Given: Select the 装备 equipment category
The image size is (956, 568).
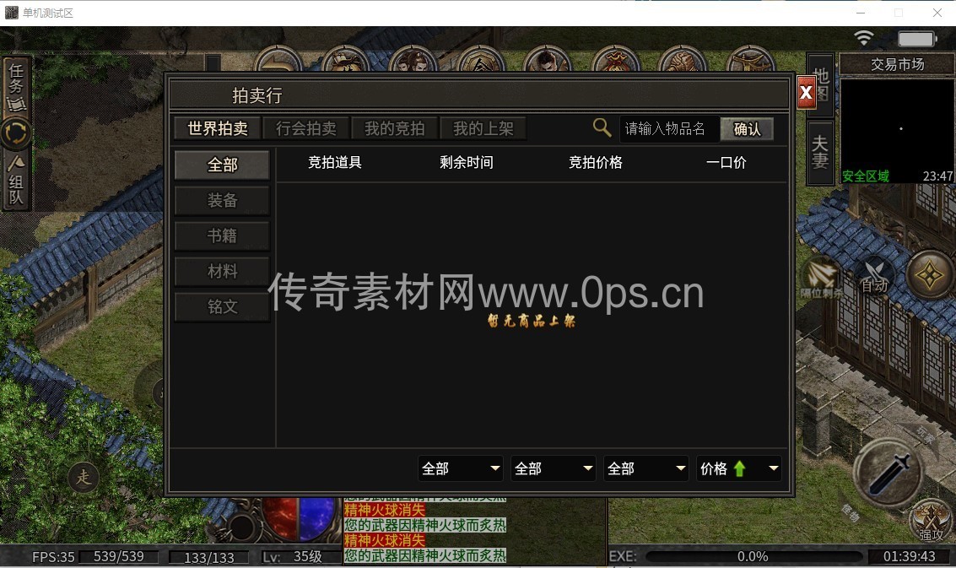Looking at the screenshot, I should pos(222,200).
